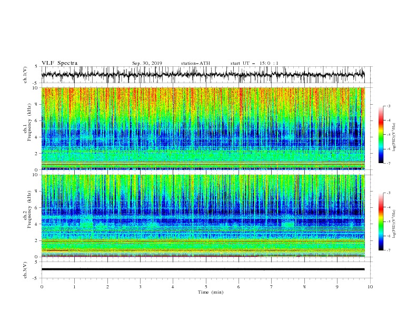Click the "VLF Spectra" plot title

(59, 63)
